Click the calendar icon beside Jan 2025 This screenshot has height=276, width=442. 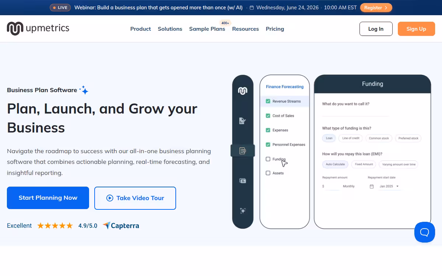click(372, 187)
